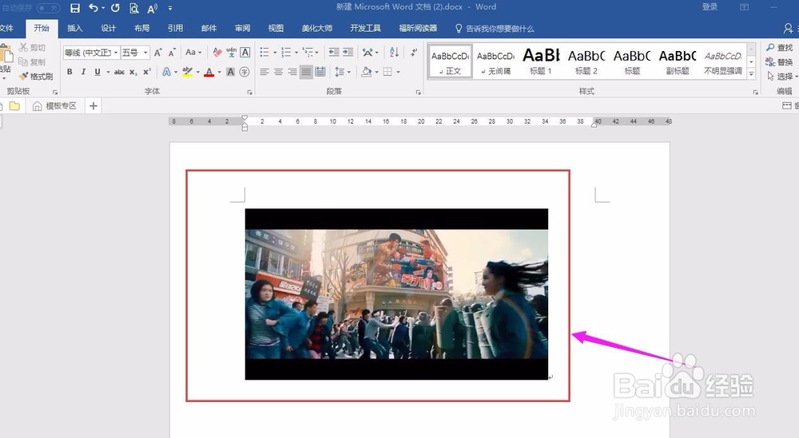Apply the 无间隔 style
The width and height of the screenshot is (799, 438).
tap(495, 61)
